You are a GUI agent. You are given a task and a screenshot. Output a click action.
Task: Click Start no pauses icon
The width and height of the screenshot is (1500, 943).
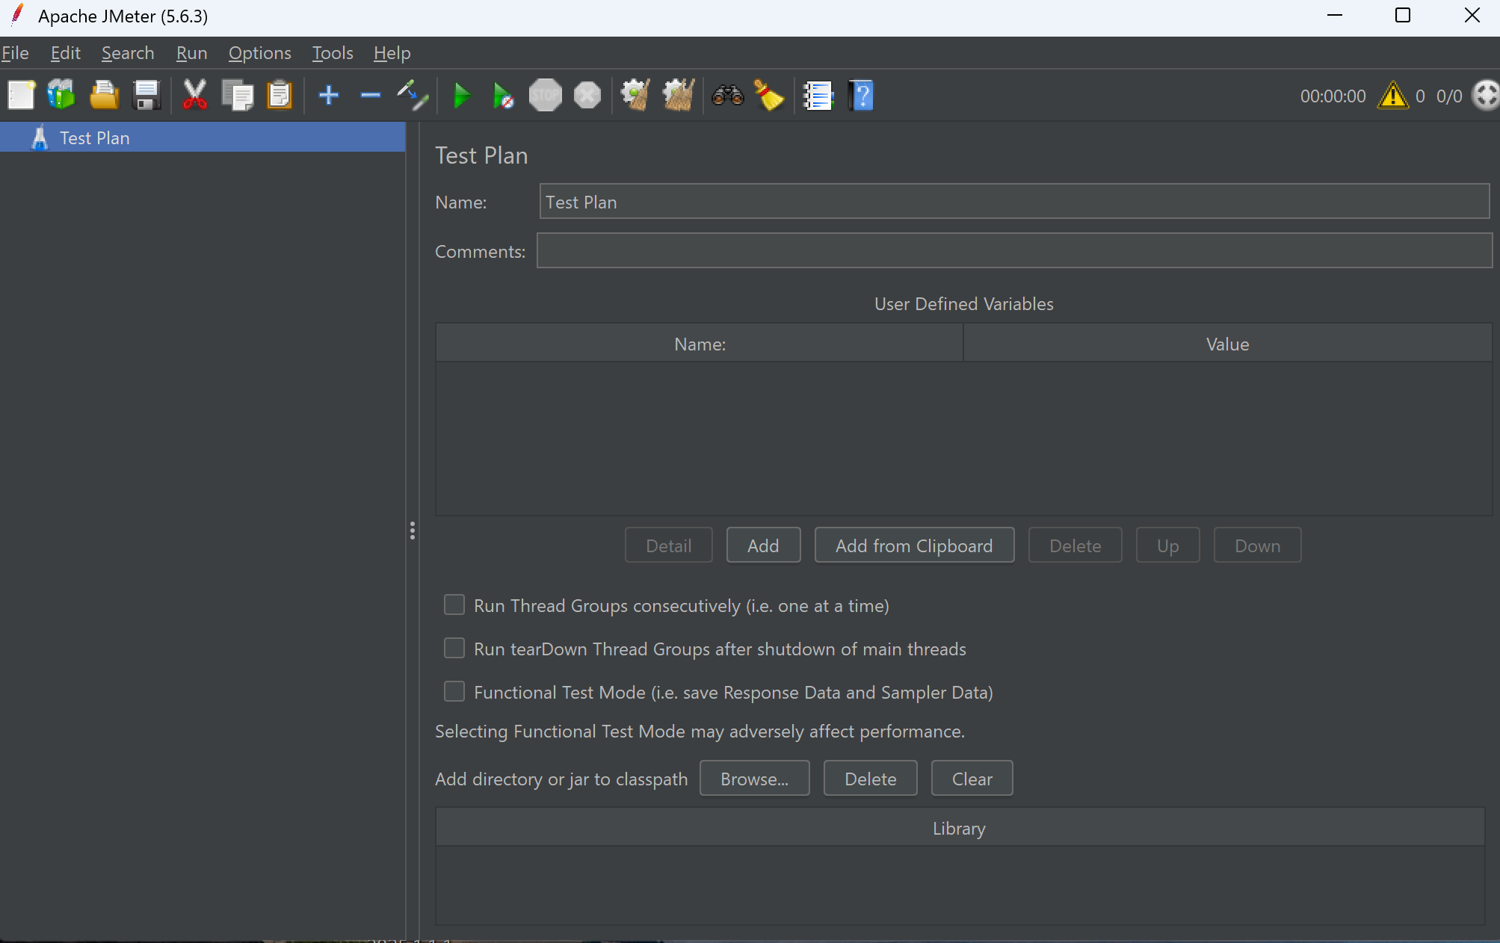coord(503,96)
